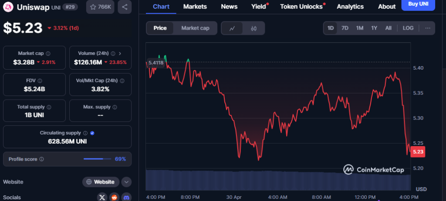Switch to line chart icon

(x=232, y=28)
